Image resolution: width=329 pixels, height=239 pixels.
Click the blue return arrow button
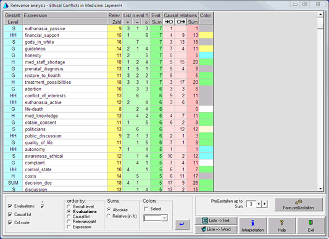(182, 225)
